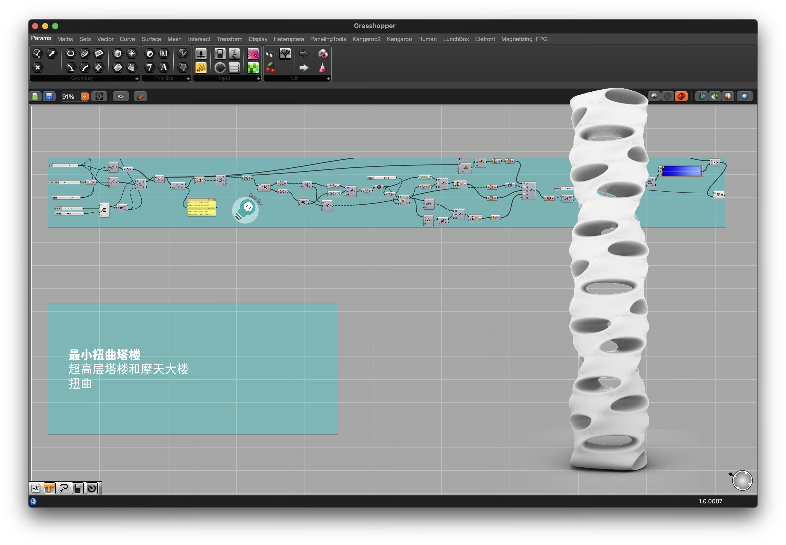
Task: Click the blue Save document icon
Action: (49, 97)
